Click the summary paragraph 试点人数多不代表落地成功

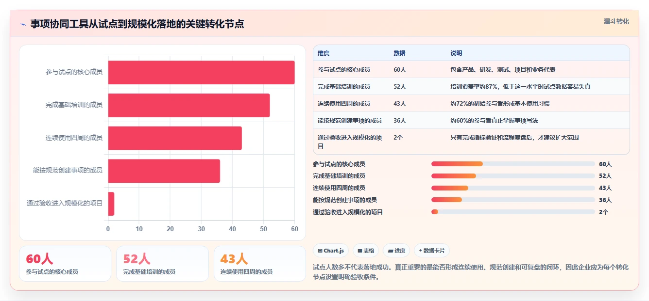click(471, 272)
